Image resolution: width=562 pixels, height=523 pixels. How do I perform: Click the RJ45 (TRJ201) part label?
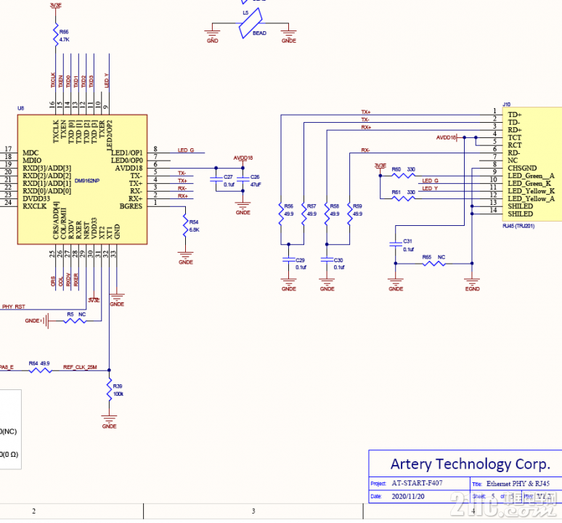[x=518, y=226]
